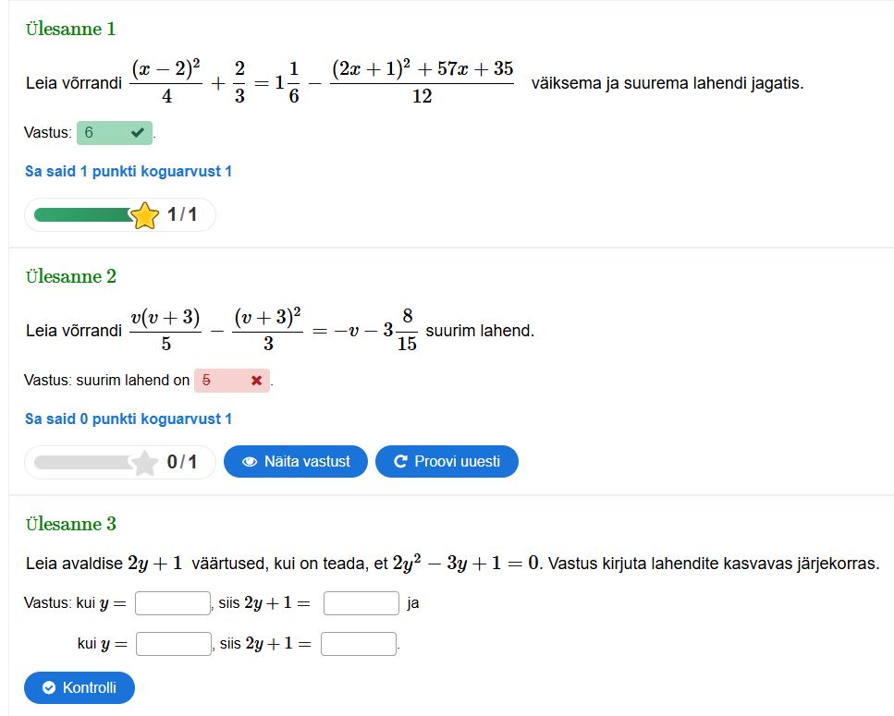Click the gold star on the 1/1 score
Screen dimensions: 894x716
(x=145, y=216)
